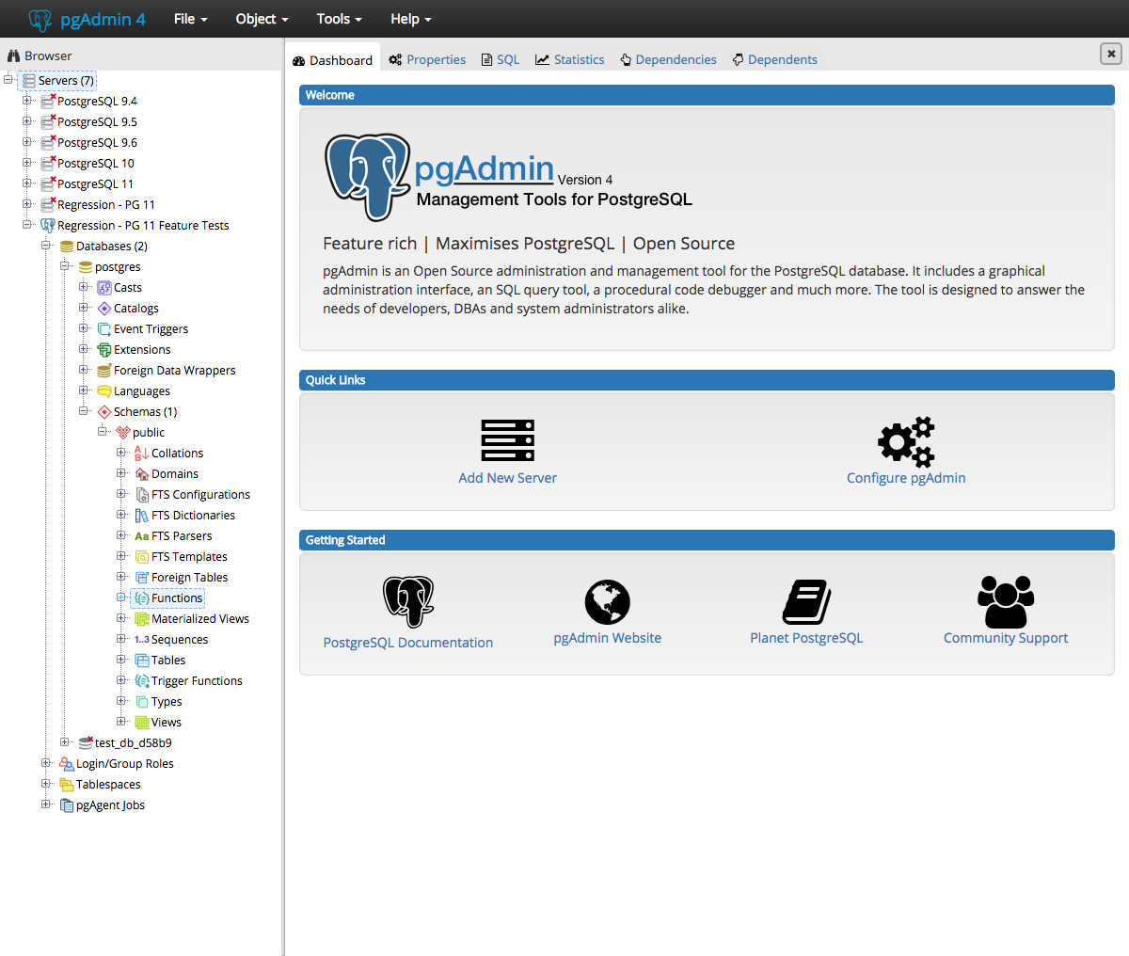The width and height of the screenshot is (1129, 956).
Task: Click the Configure pgAdmin gears icon
Action: 906,441
